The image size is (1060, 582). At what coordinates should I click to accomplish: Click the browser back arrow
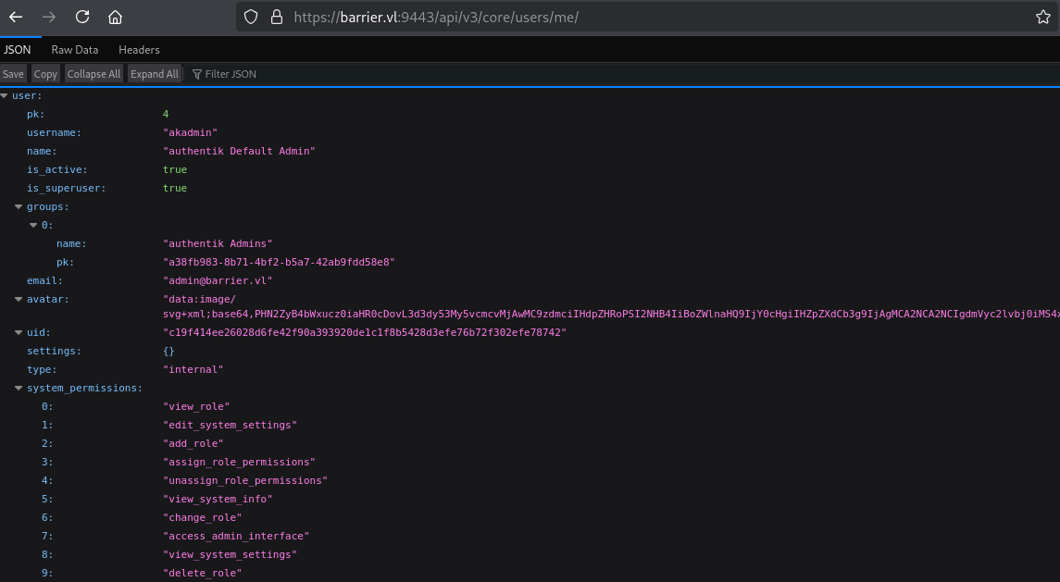tap(17, 17)
